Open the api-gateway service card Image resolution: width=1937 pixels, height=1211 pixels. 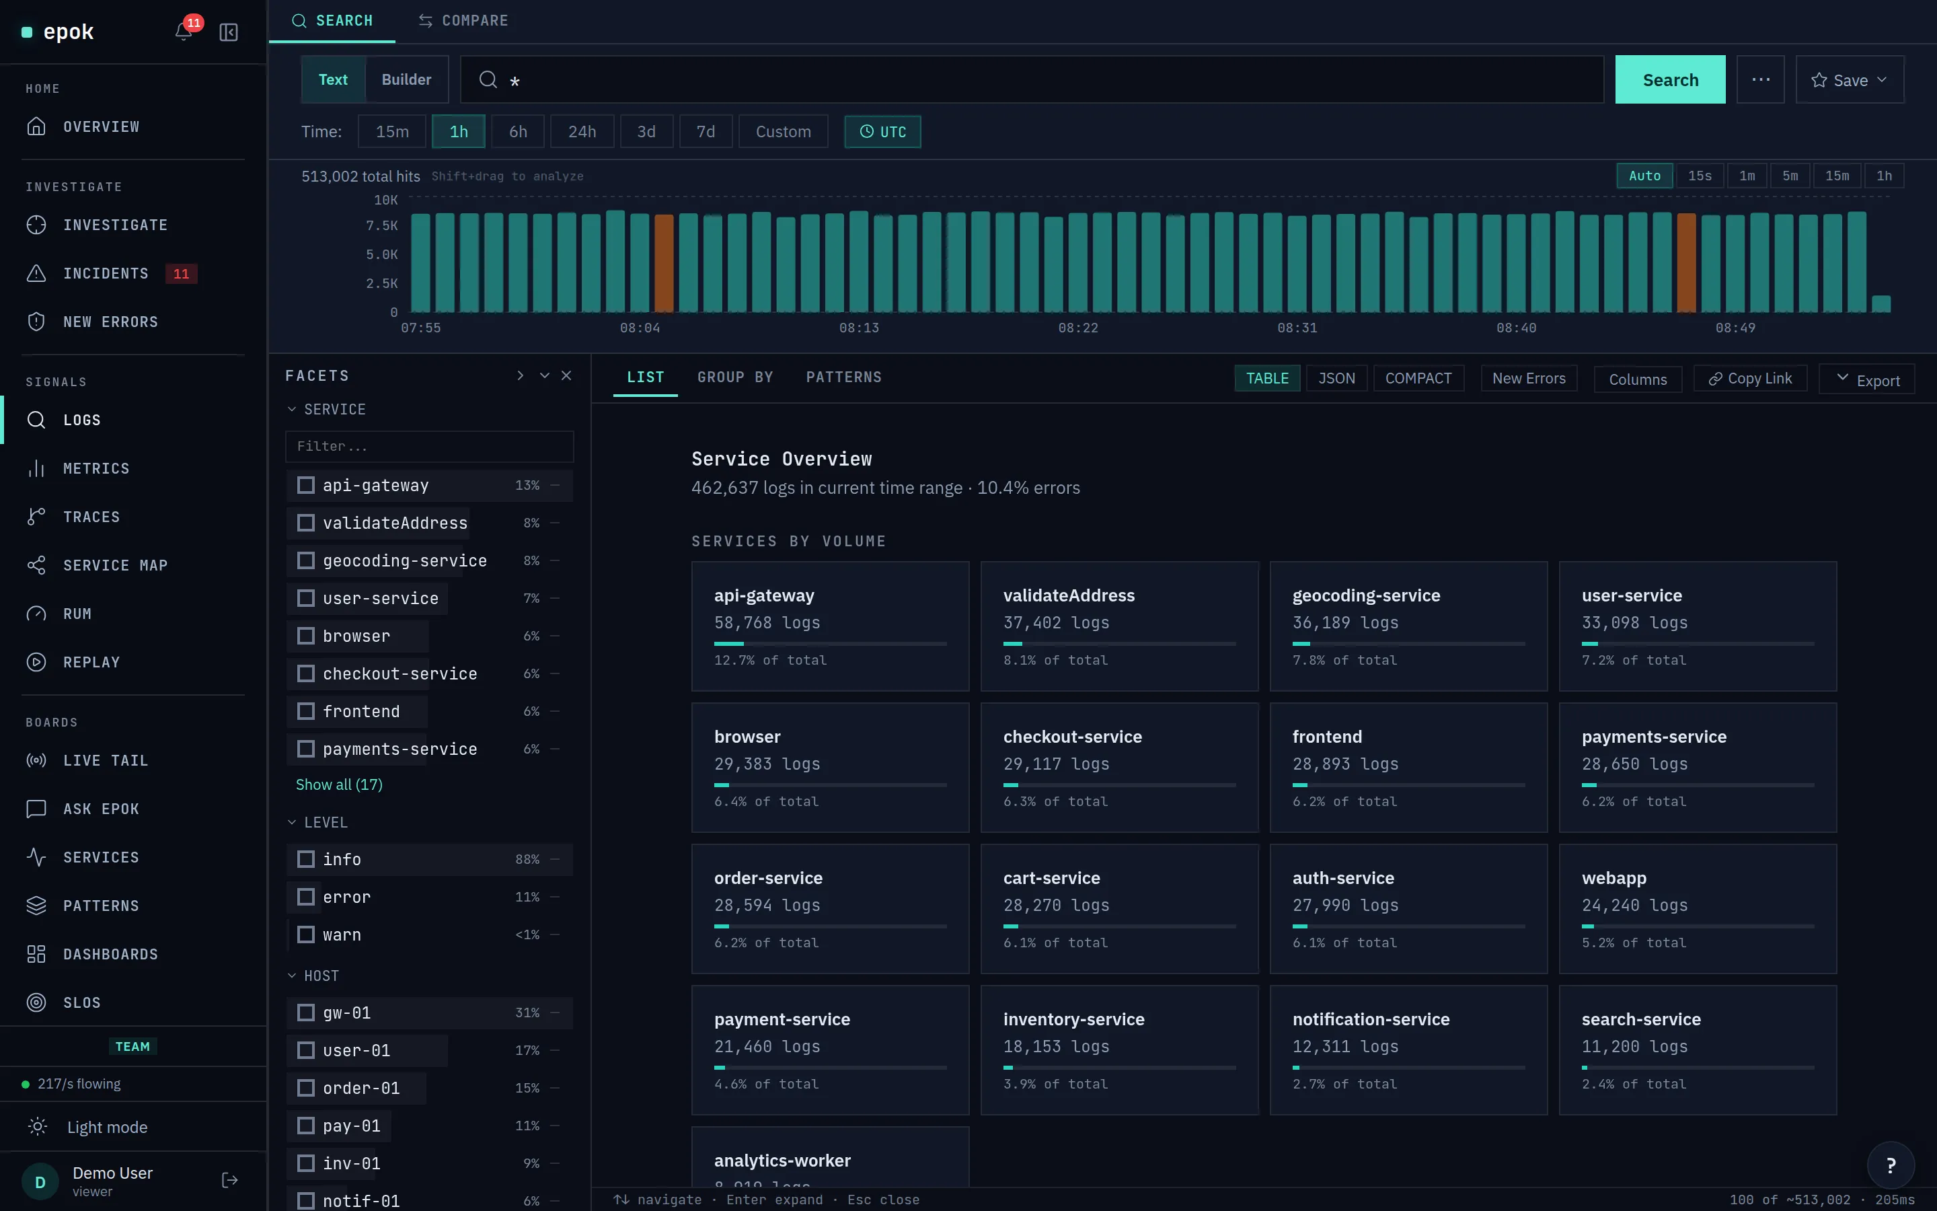click(830, 626)
